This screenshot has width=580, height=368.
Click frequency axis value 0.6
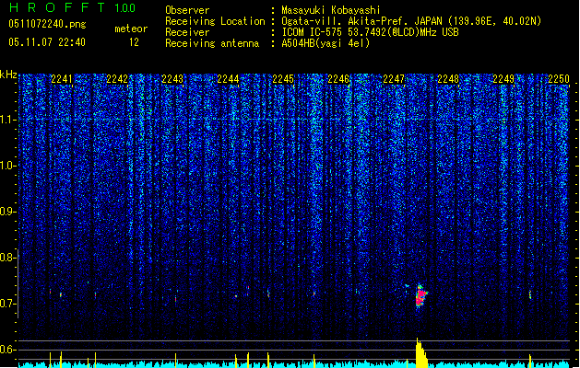[7, 350]
